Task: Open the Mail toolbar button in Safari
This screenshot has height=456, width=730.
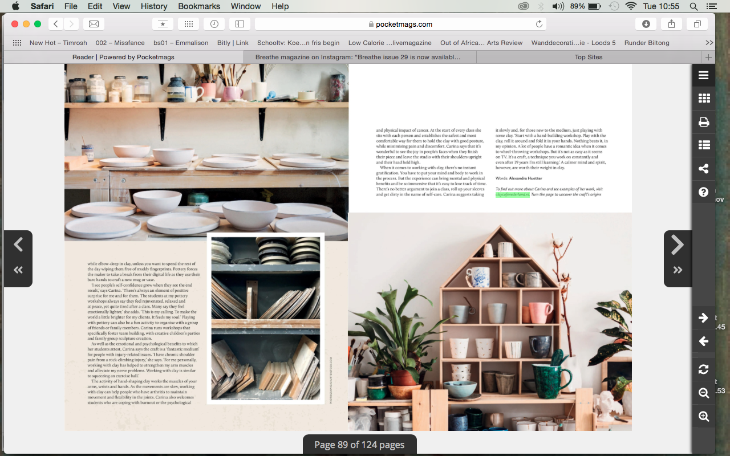Action: (x=94, y=24)
